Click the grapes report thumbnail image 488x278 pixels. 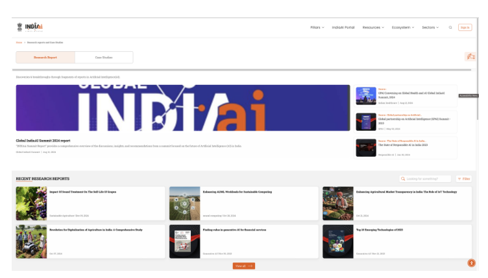click(31, 203)
